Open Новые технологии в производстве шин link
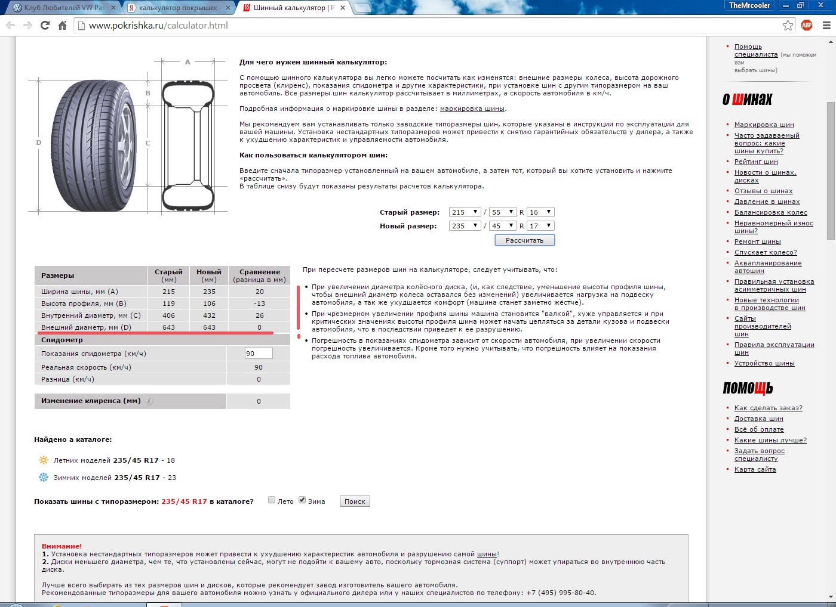Screen dimensions: 836x607 [770, 303]
